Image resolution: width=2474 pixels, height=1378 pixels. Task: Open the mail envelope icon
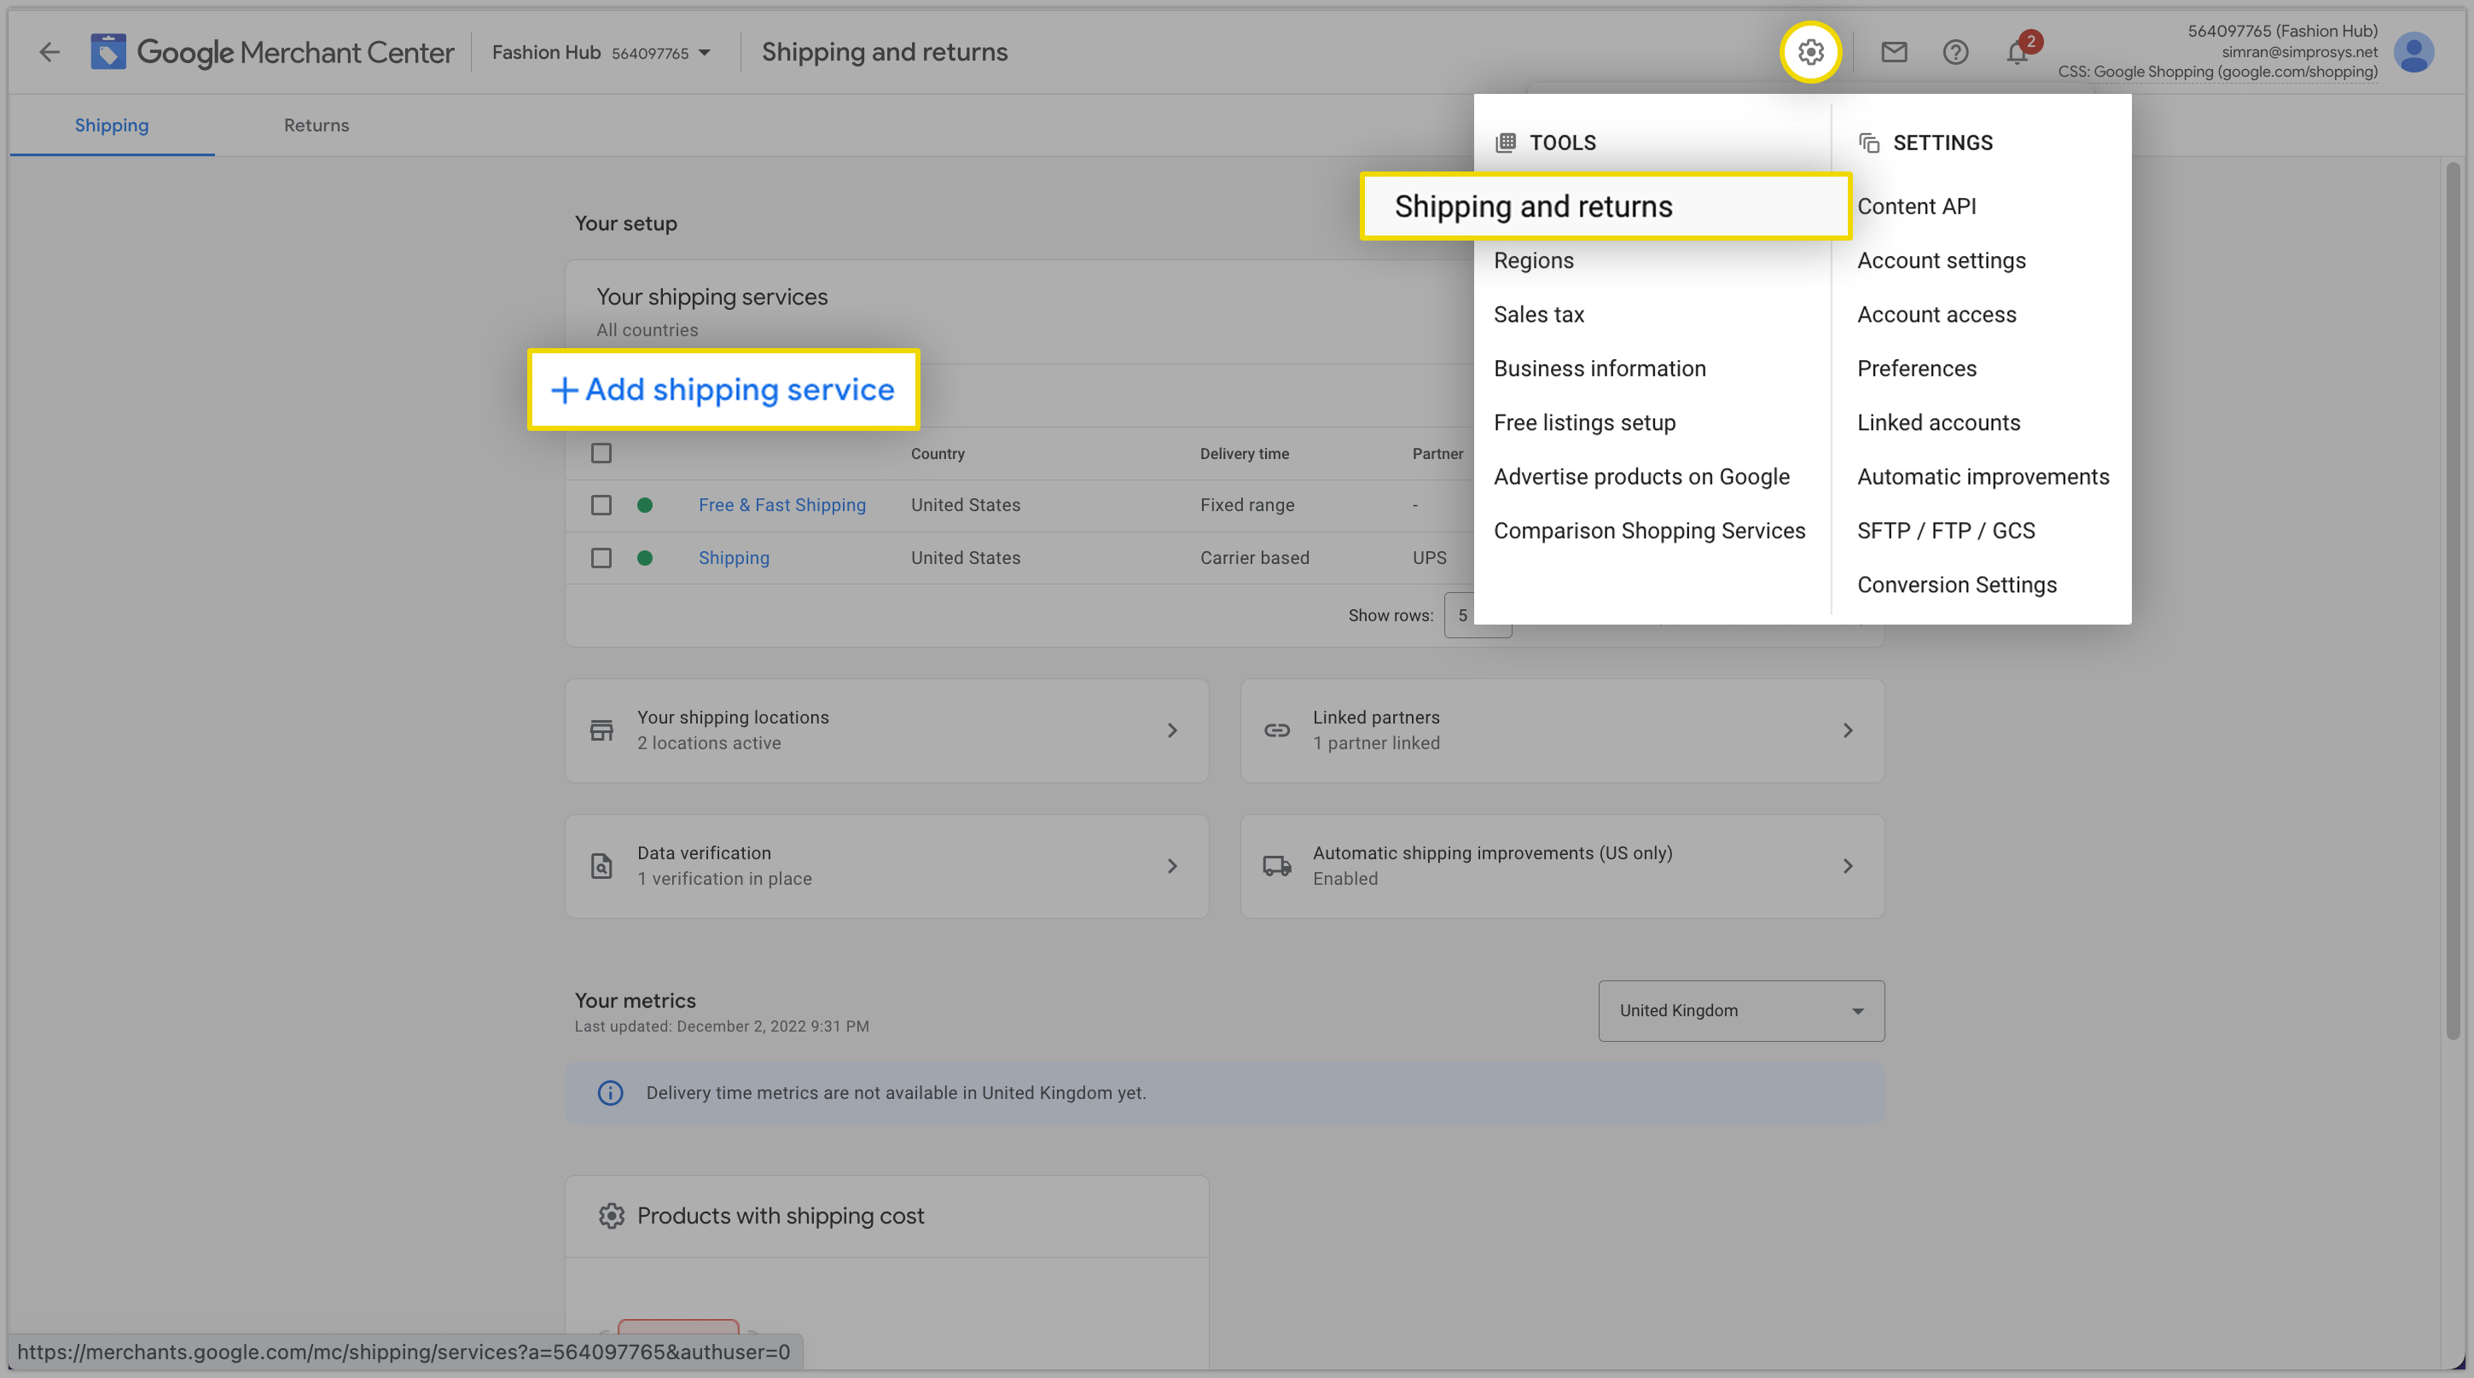click(x=1893, y=52)
